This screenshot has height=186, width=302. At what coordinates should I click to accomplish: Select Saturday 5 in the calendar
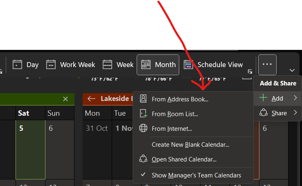pos(30,150)
